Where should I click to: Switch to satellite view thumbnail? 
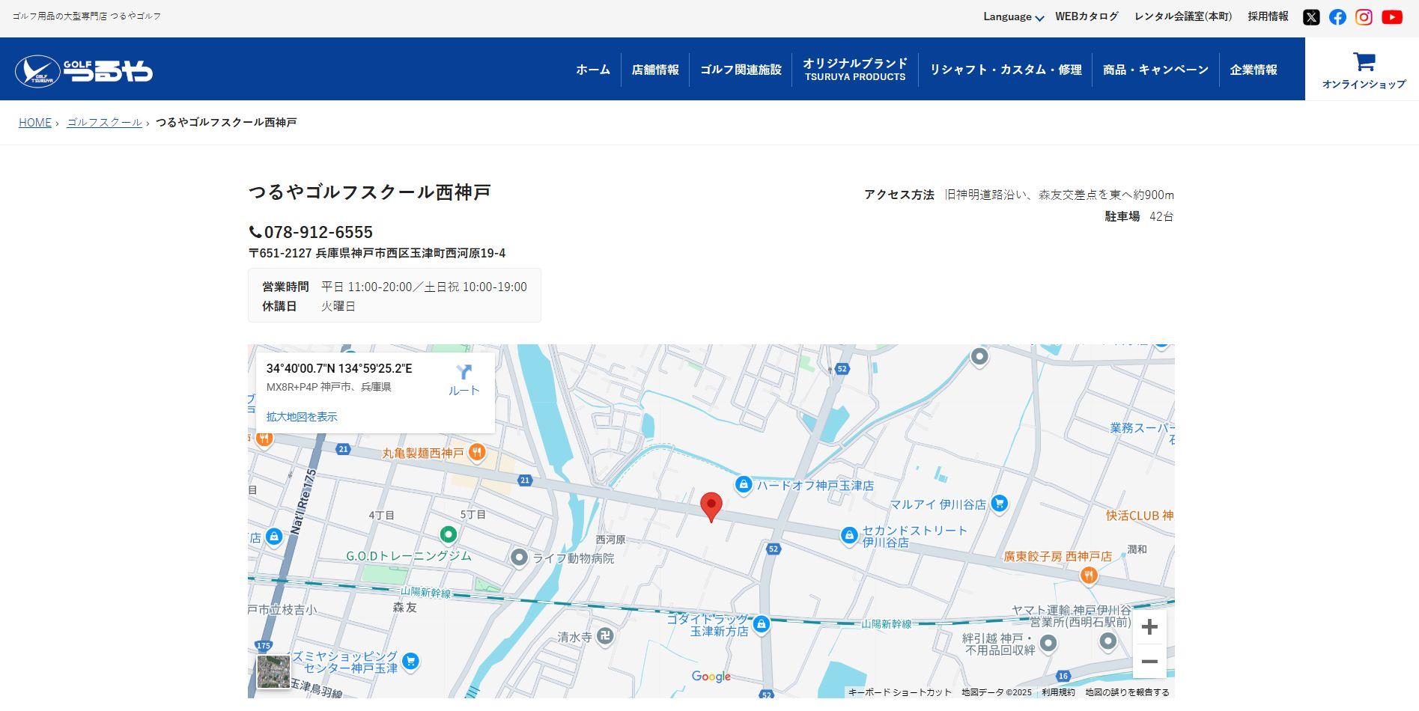point(273,671)
